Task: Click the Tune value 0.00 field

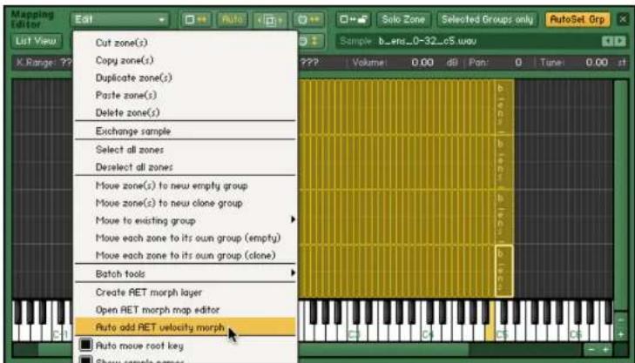Action: (597, 63)
